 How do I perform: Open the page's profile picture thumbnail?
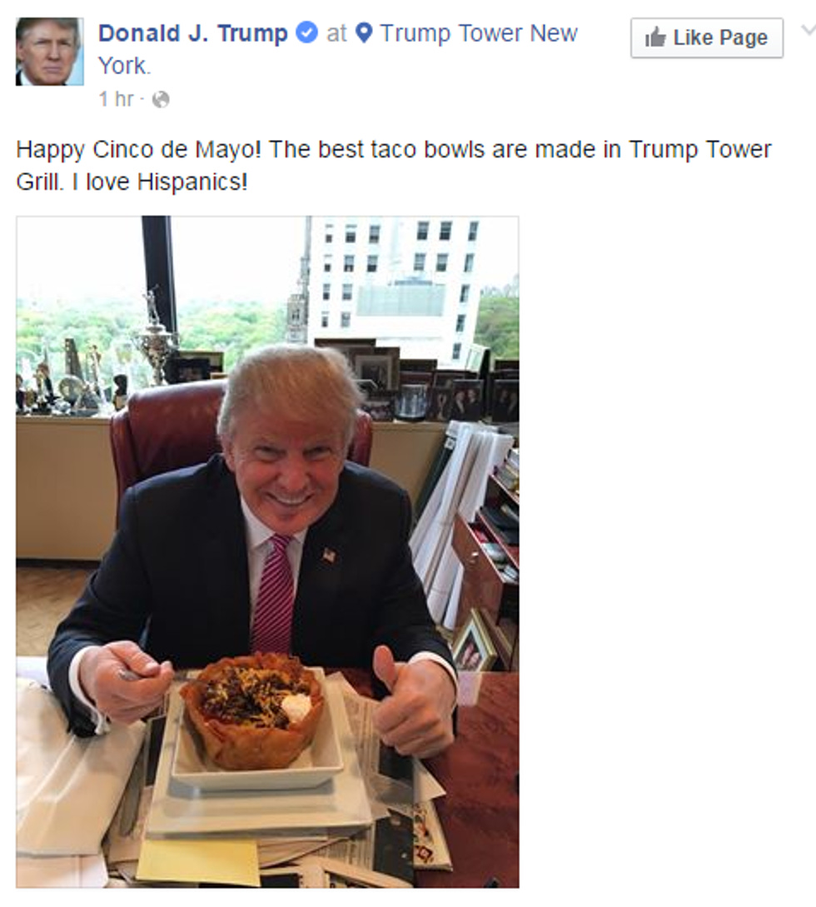[49, 52]
